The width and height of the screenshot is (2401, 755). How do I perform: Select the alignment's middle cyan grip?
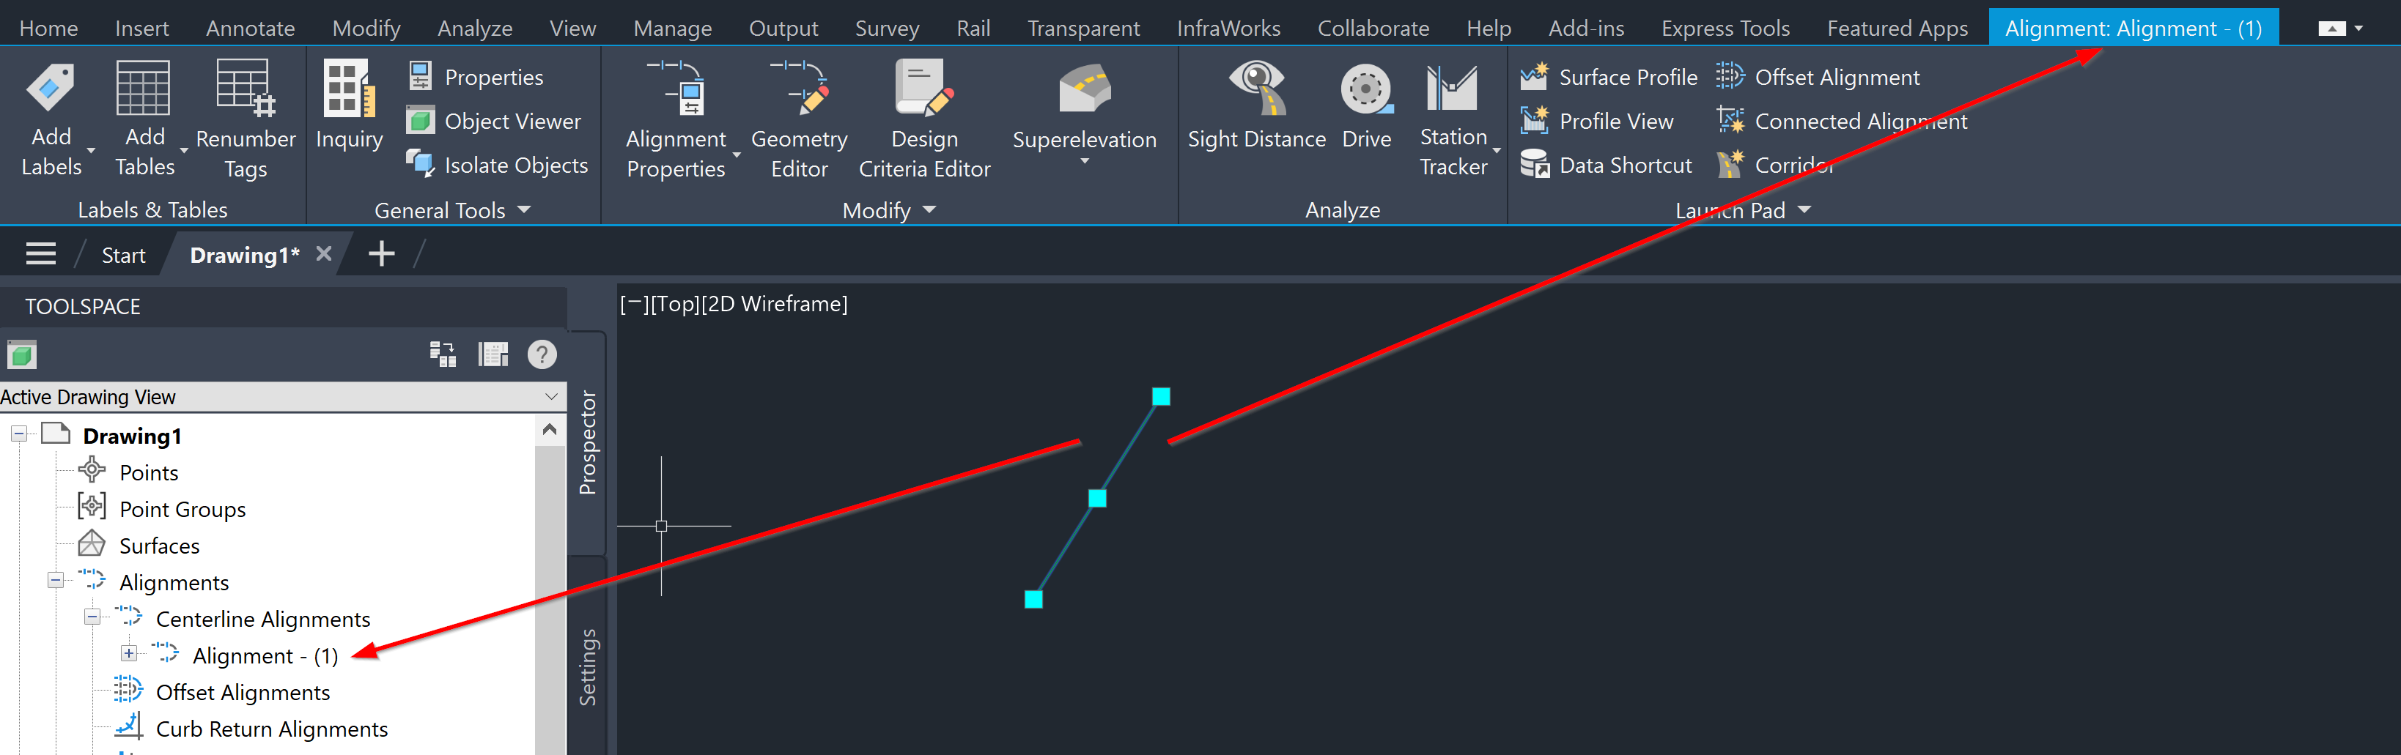tap(1097, 498)
